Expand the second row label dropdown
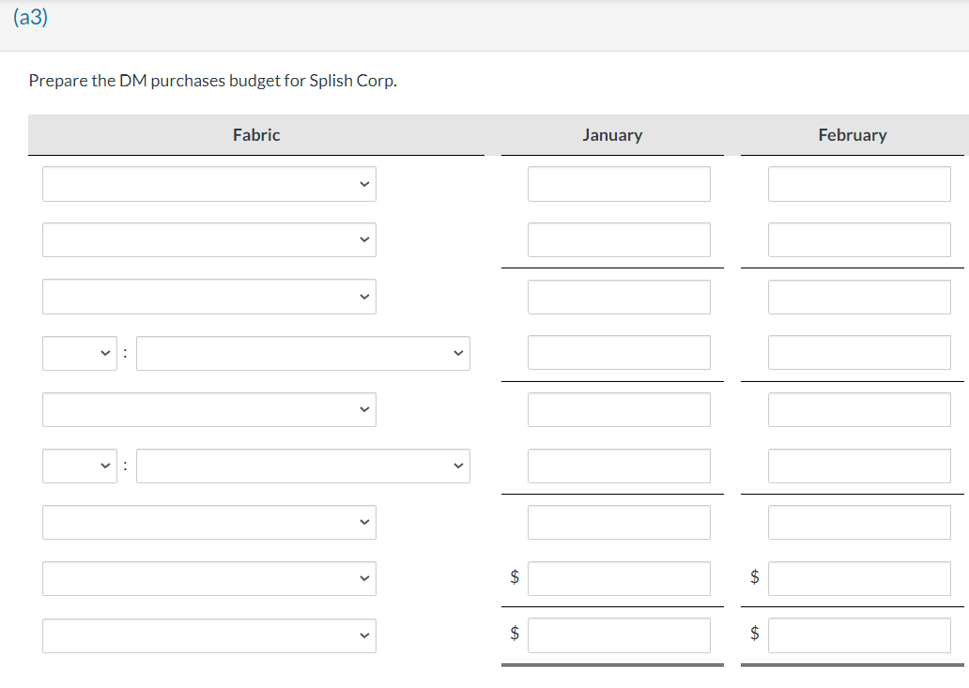Image resolution: width=969 pixels, height=688 pixels. tap(208, 240)
